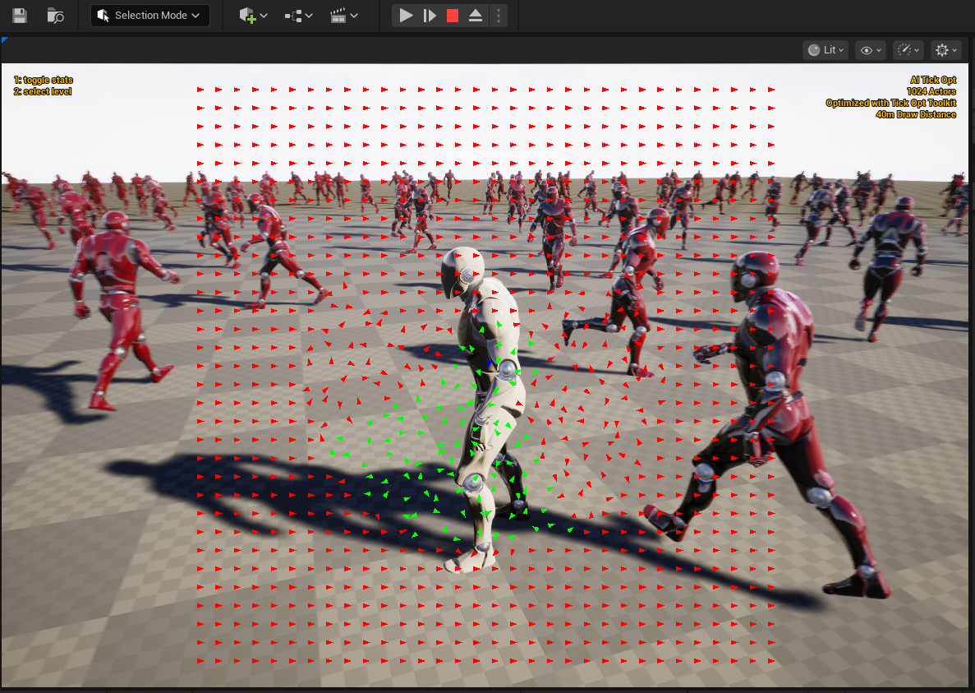Open the eye Show flags menu
The image size is (975, 693).
[870, 50]
